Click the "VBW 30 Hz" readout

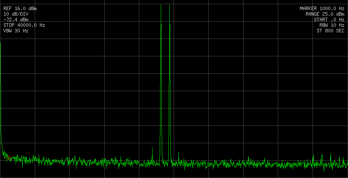(x=16, y=31)
